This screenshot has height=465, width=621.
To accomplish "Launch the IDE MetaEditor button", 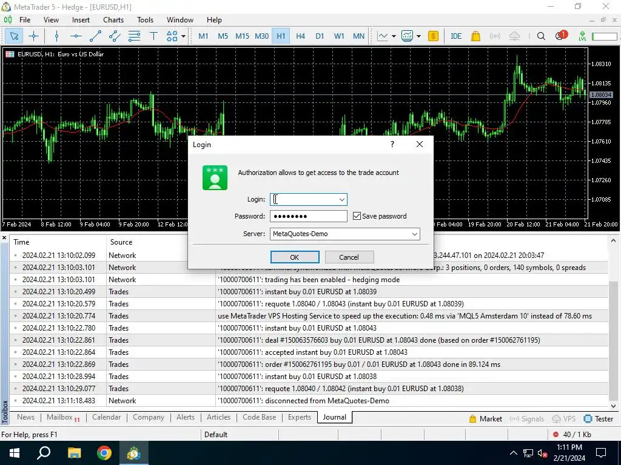I will coord(456,36).
